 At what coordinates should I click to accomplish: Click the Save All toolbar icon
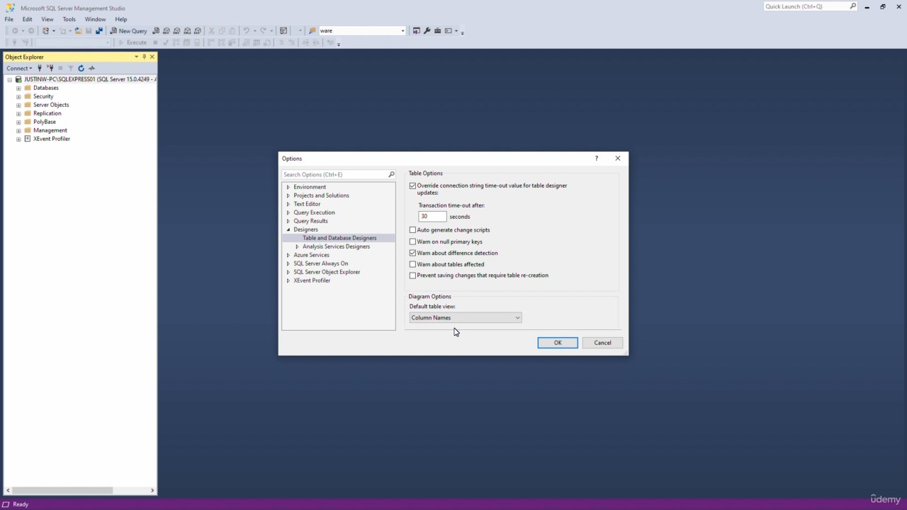(99, 31)
